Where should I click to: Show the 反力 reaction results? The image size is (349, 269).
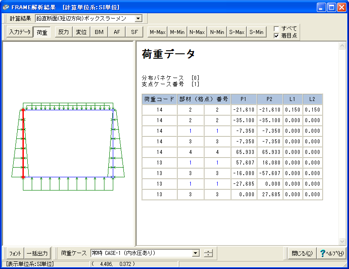[x=63, y=32]
